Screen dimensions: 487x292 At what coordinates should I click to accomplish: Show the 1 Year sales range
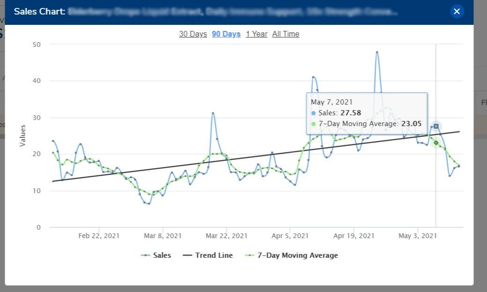pos(256,34)
